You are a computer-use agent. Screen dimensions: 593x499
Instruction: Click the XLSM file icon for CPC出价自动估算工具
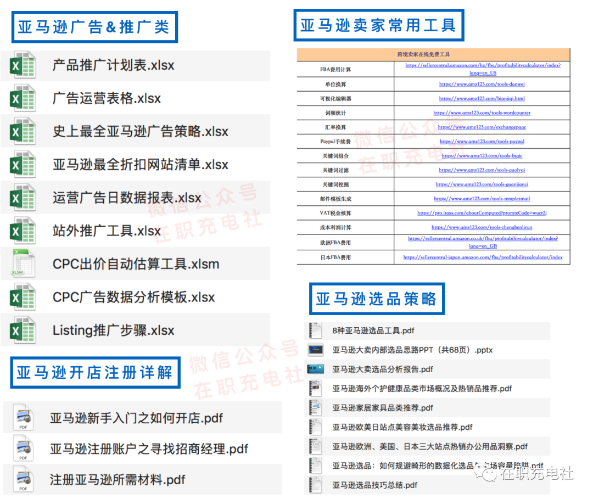click(23, 263)
